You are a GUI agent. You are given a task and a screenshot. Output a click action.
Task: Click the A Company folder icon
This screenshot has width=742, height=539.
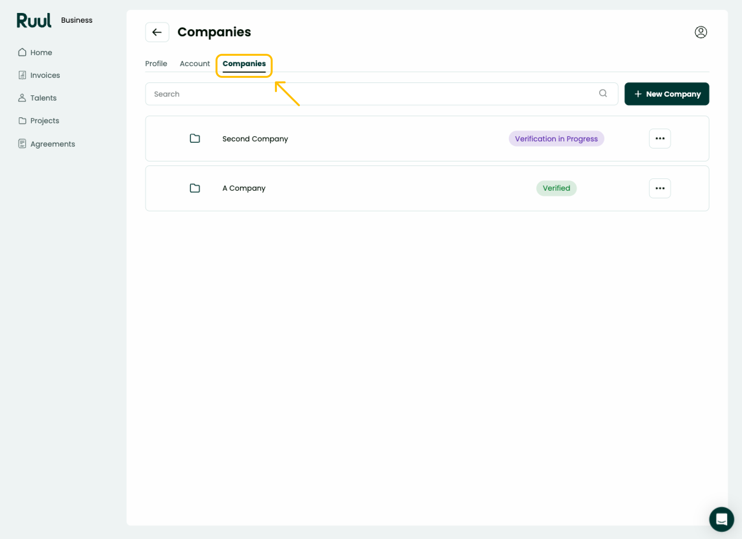point(195,188)
